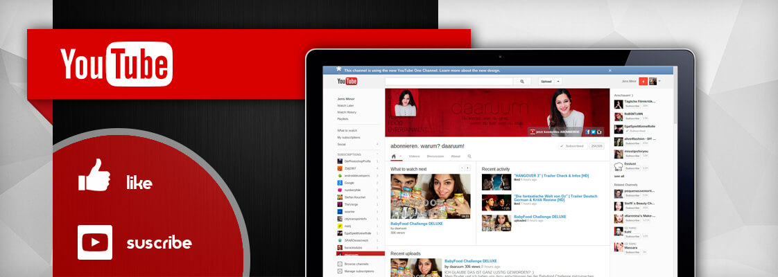
Task: Click the daaruum channel profile picture
Action: tap(405, 102)
